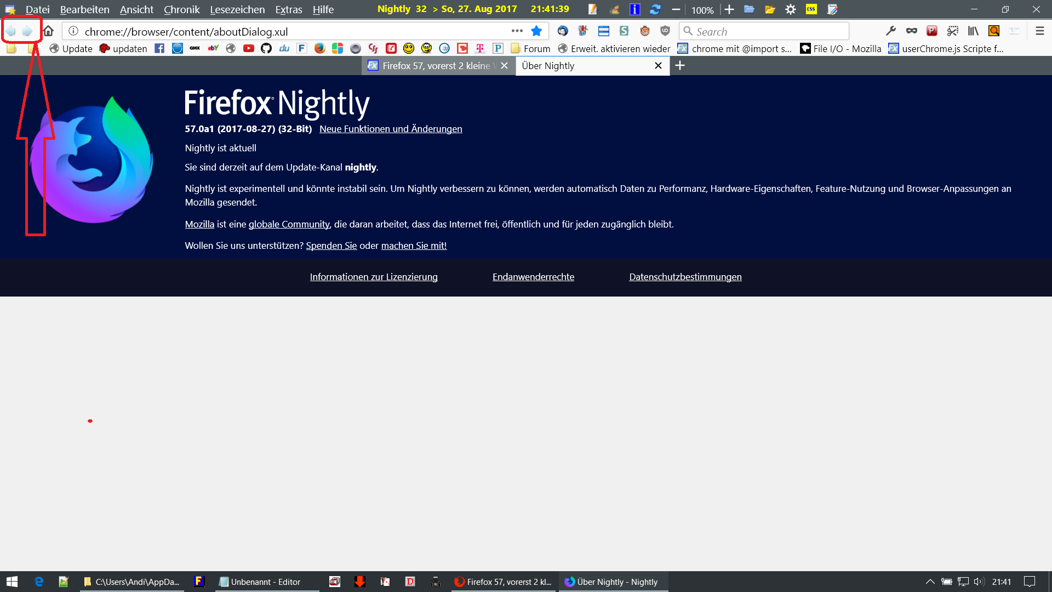Open the Library books icon
Screen dimensions: 1052x592
pos(973,31)
